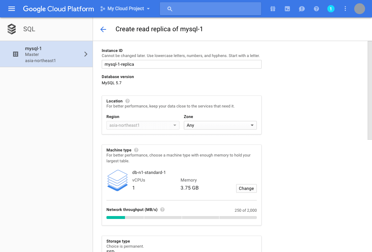Click the db-n1-standard-1 label

149,172
